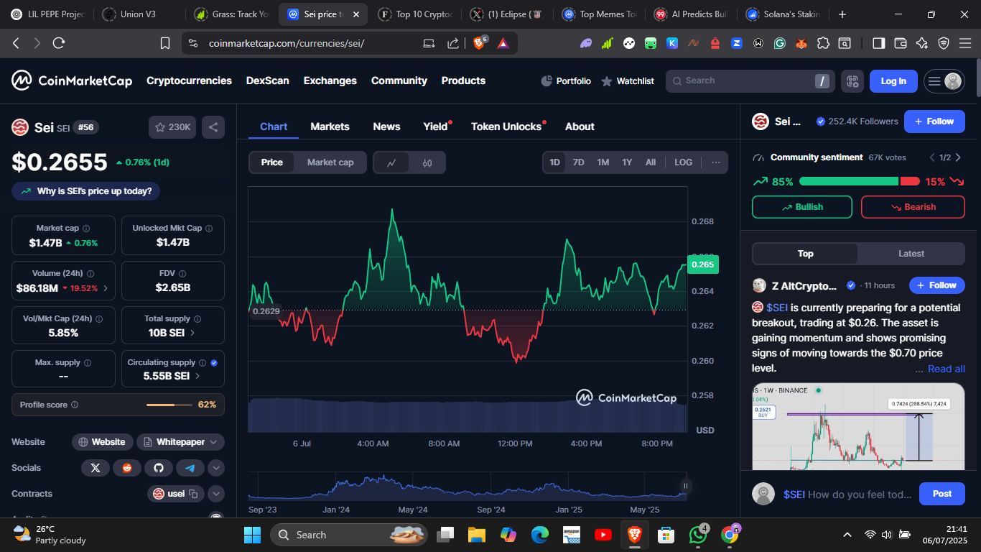The height and width of the screenshot is (552, 981).
Task: Open the profile menu avatar button
Action: (944, 81)
